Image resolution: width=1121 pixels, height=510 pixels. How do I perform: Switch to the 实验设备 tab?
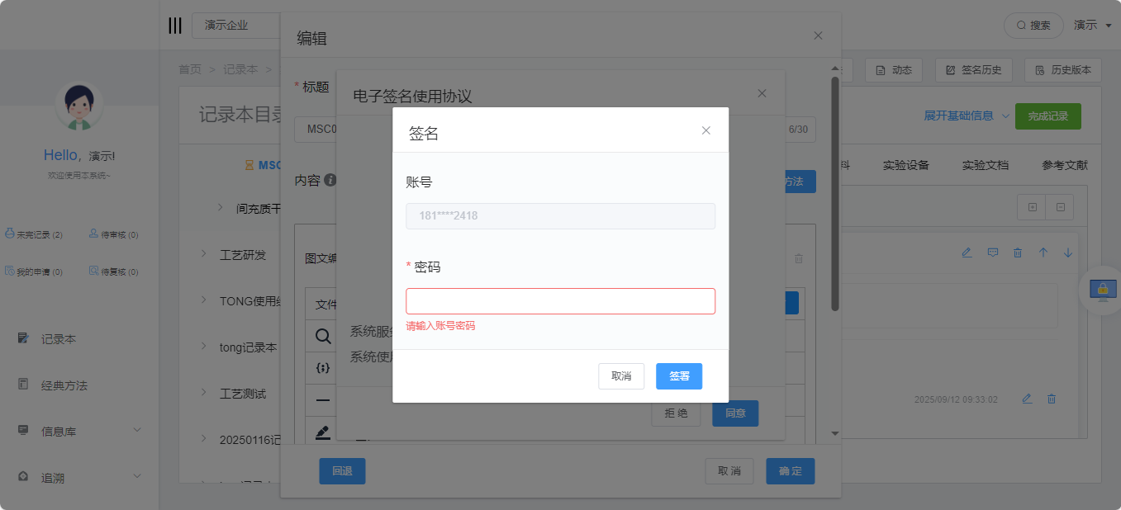click(x=905, y=165)
